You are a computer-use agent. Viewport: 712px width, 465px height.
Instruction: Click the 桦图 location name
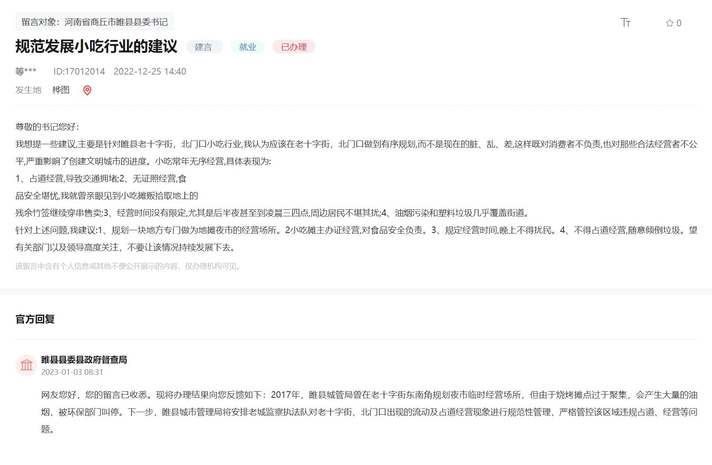[x=61, y=90]
